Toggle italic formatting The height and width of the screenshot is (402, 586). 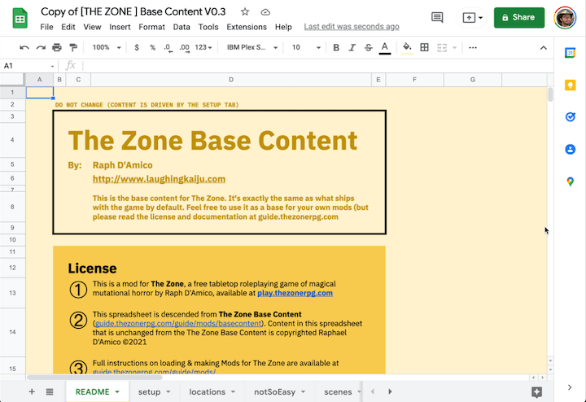point(352,47)
